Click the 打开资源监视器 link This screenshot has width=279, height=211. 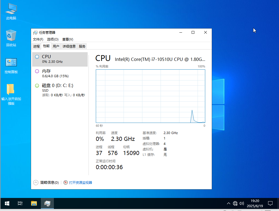(x=81, y=182)
